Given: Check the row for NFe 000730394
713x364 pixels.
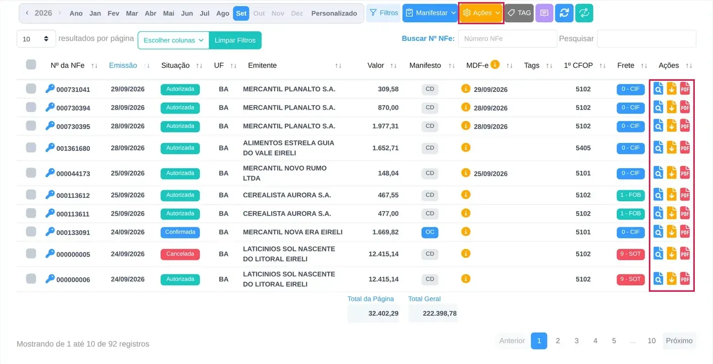Looking at the screenshot, I should pyautogui.click(x=31, y=107).
